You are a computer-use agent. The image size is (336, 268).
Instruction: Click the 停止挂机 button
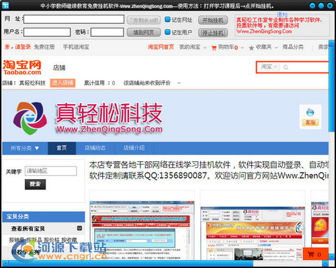[x=213, y=33]
